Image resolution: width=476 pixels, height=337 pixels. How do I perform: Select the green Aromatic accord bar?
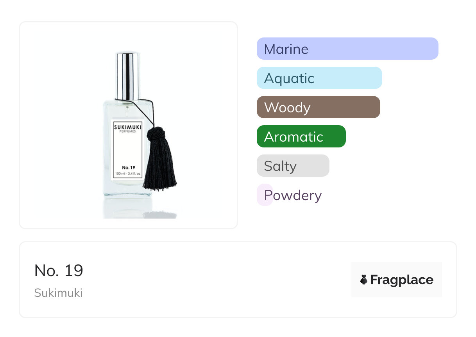pos(301,137)
